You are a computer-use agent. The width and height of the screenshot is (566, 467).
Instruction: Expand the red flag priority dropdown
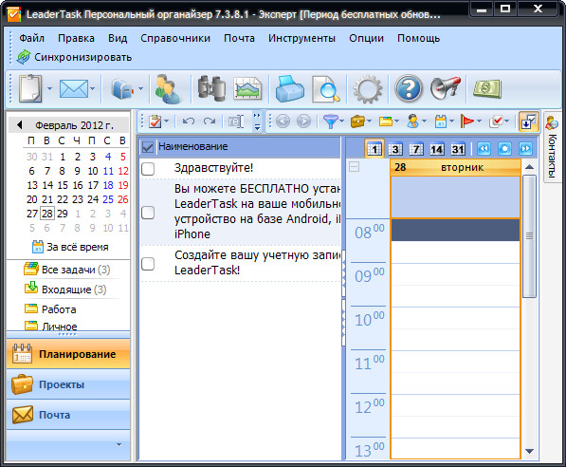point(480,121)
